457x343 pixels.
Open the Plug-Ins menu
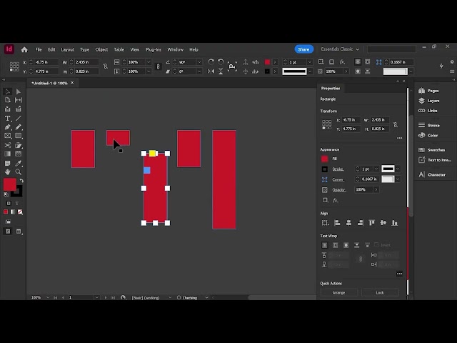[x=154, y=49]
